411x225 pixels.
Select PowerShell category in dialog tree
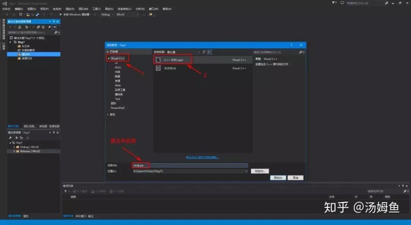(118, 108)
